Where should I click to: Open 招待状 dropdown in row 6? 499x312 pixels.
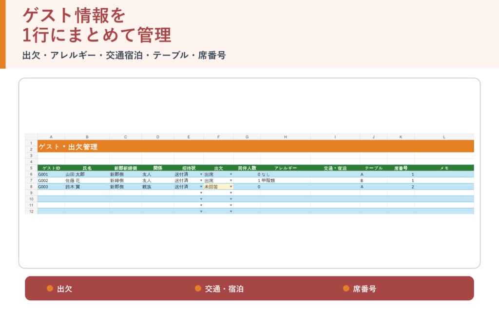click(x=201, y=175)
